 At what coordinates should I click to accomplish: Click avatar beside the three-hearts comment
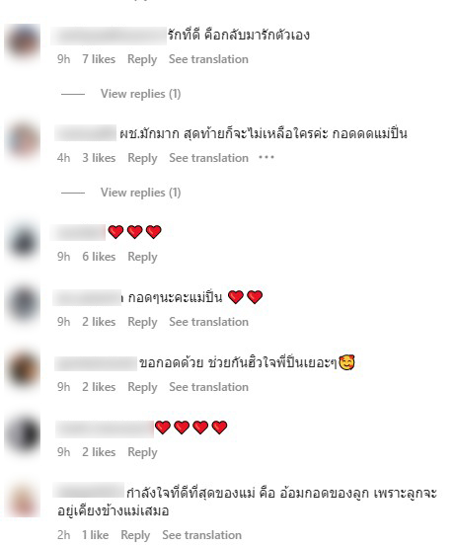(22, 241)
